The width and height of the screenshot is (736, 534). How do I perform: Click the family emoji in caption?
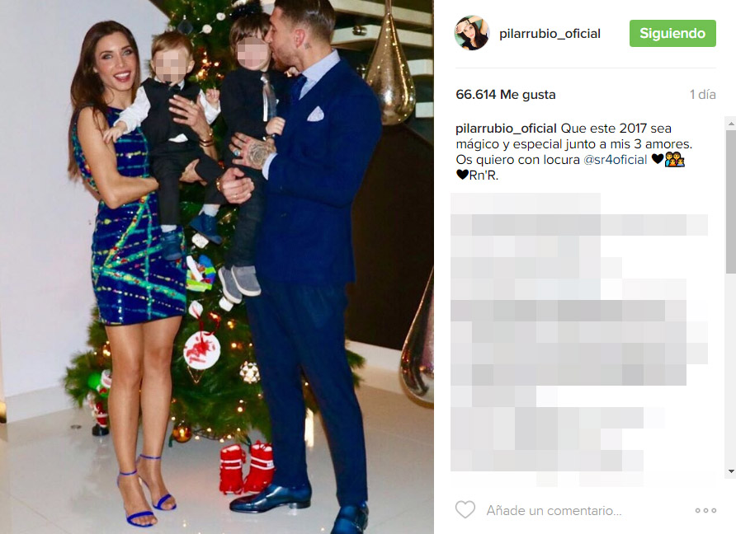[x=674, y=160]
